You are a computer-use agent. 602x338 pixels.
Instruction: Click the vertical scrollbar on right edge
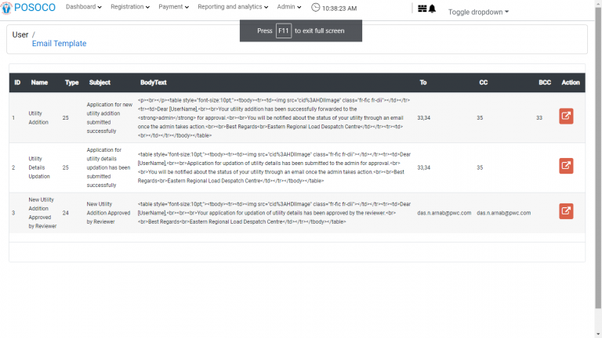pos(598,156)
